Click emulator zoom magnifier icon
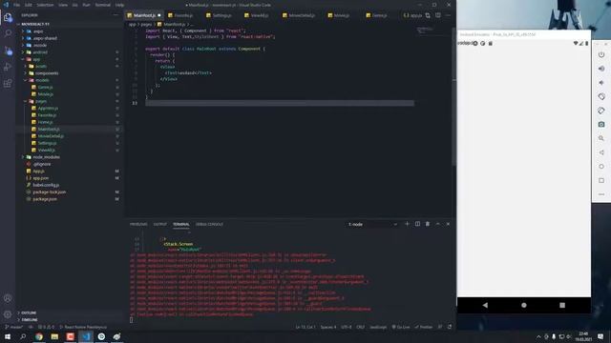This screenshot has width=611, height=343. tap(601, 138)
